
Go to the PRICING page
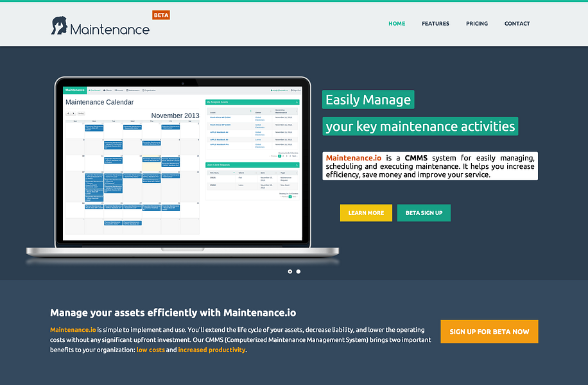pos(477,24)
